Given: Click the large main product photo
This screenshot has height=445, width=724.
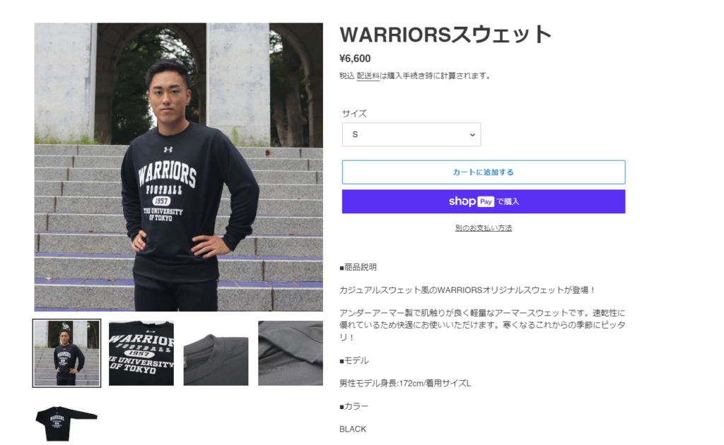Looking at the screenshot, I should pos(179,167).
